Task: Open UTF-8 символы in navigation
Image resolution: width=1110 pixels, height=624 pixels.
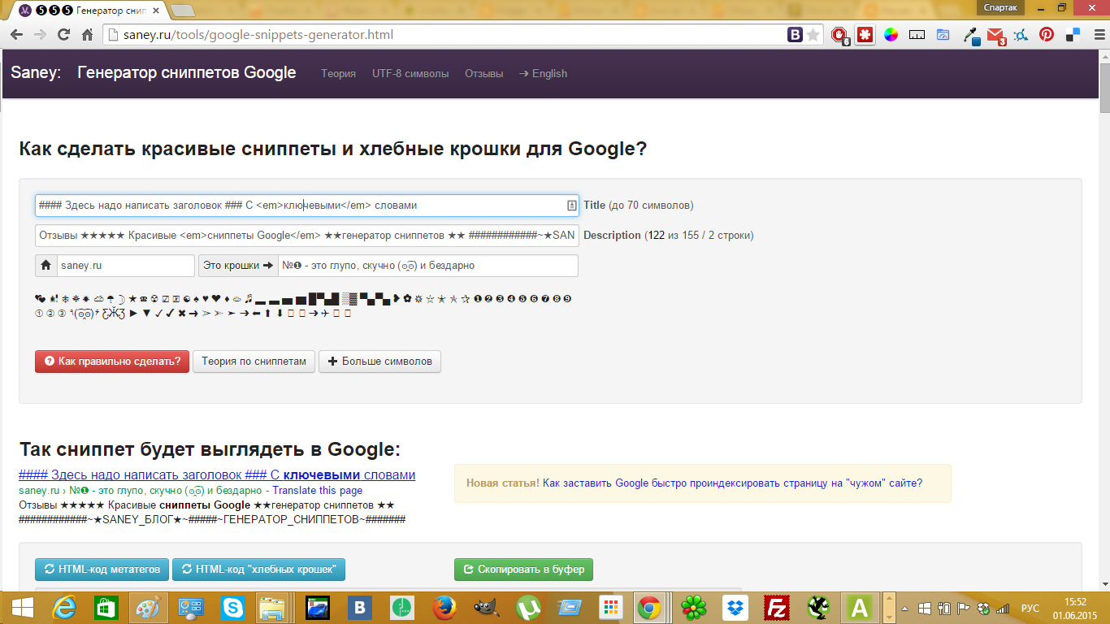Action: (x=410, y=73)
